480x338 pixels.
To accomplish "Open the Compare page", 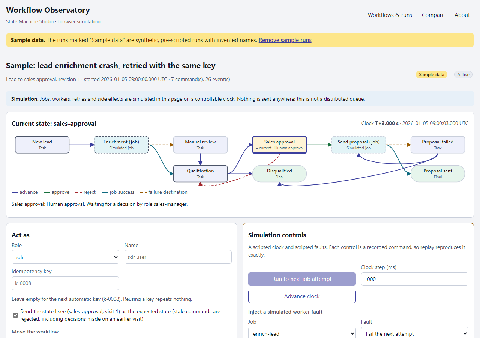I will click(x=433, y=15).
